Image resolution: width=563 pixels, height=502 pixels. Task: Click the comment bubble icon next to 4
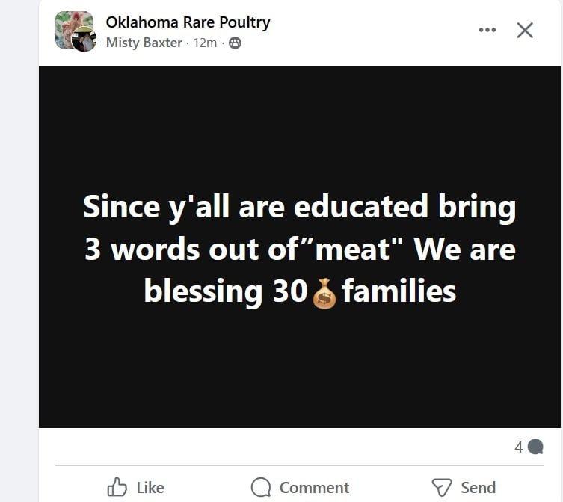(535, 447)
